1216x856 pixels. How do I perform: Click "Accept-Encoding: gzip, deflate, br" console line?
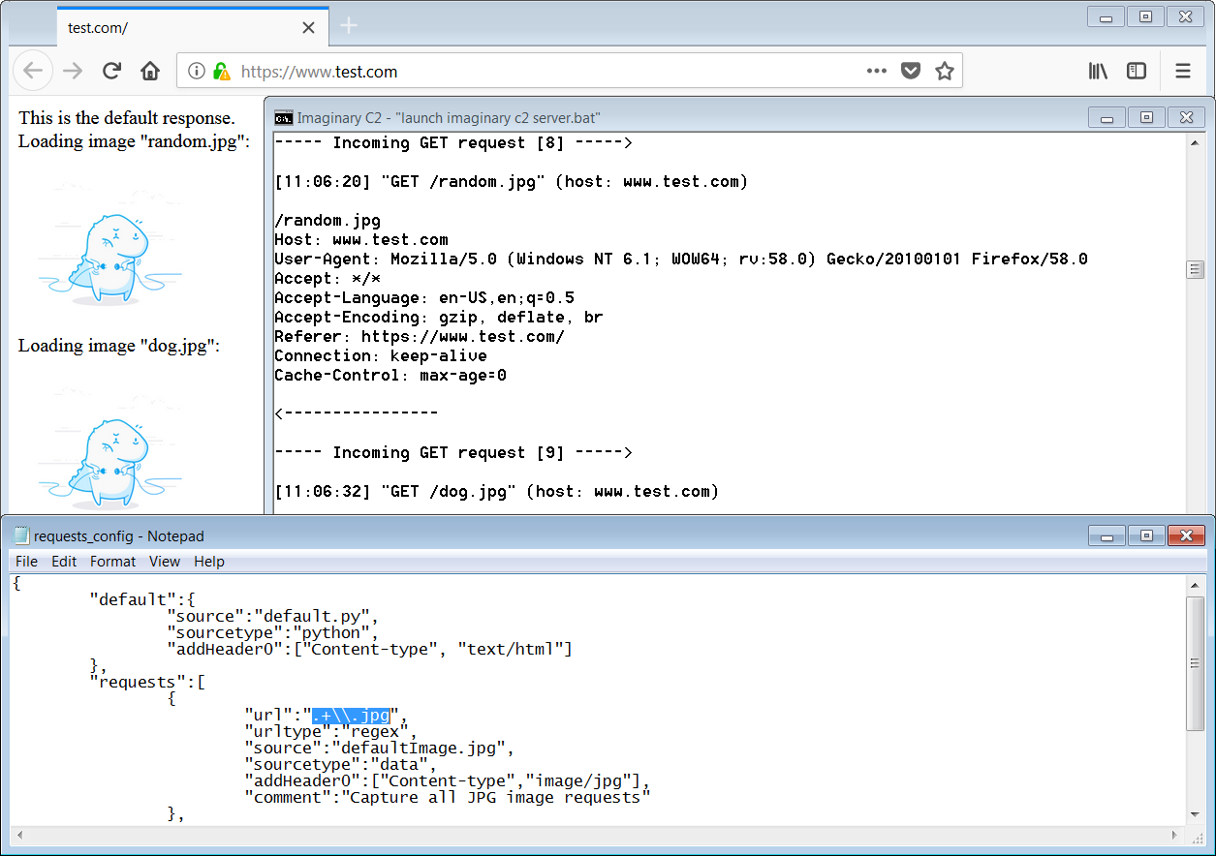point(439,318)
